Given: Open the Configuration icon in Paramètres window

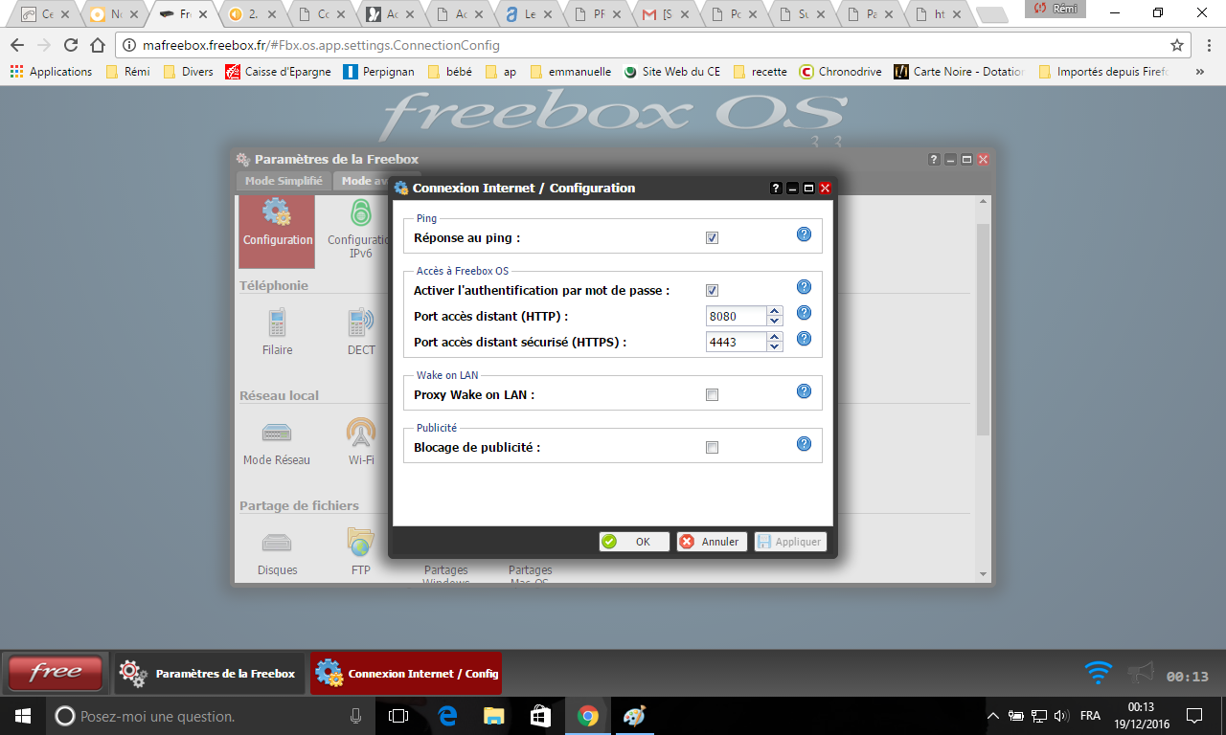Looking at the screenshot, I should point(277,230).
